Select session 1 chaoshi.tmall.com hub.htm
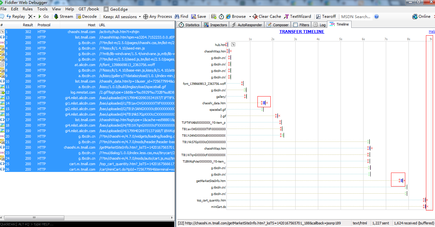 point(87,32)
